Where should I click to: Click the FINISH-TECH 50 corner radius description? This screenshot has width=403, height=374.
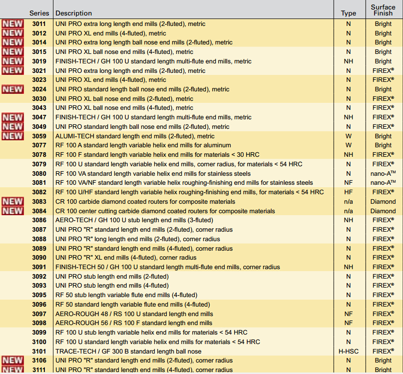168,267
